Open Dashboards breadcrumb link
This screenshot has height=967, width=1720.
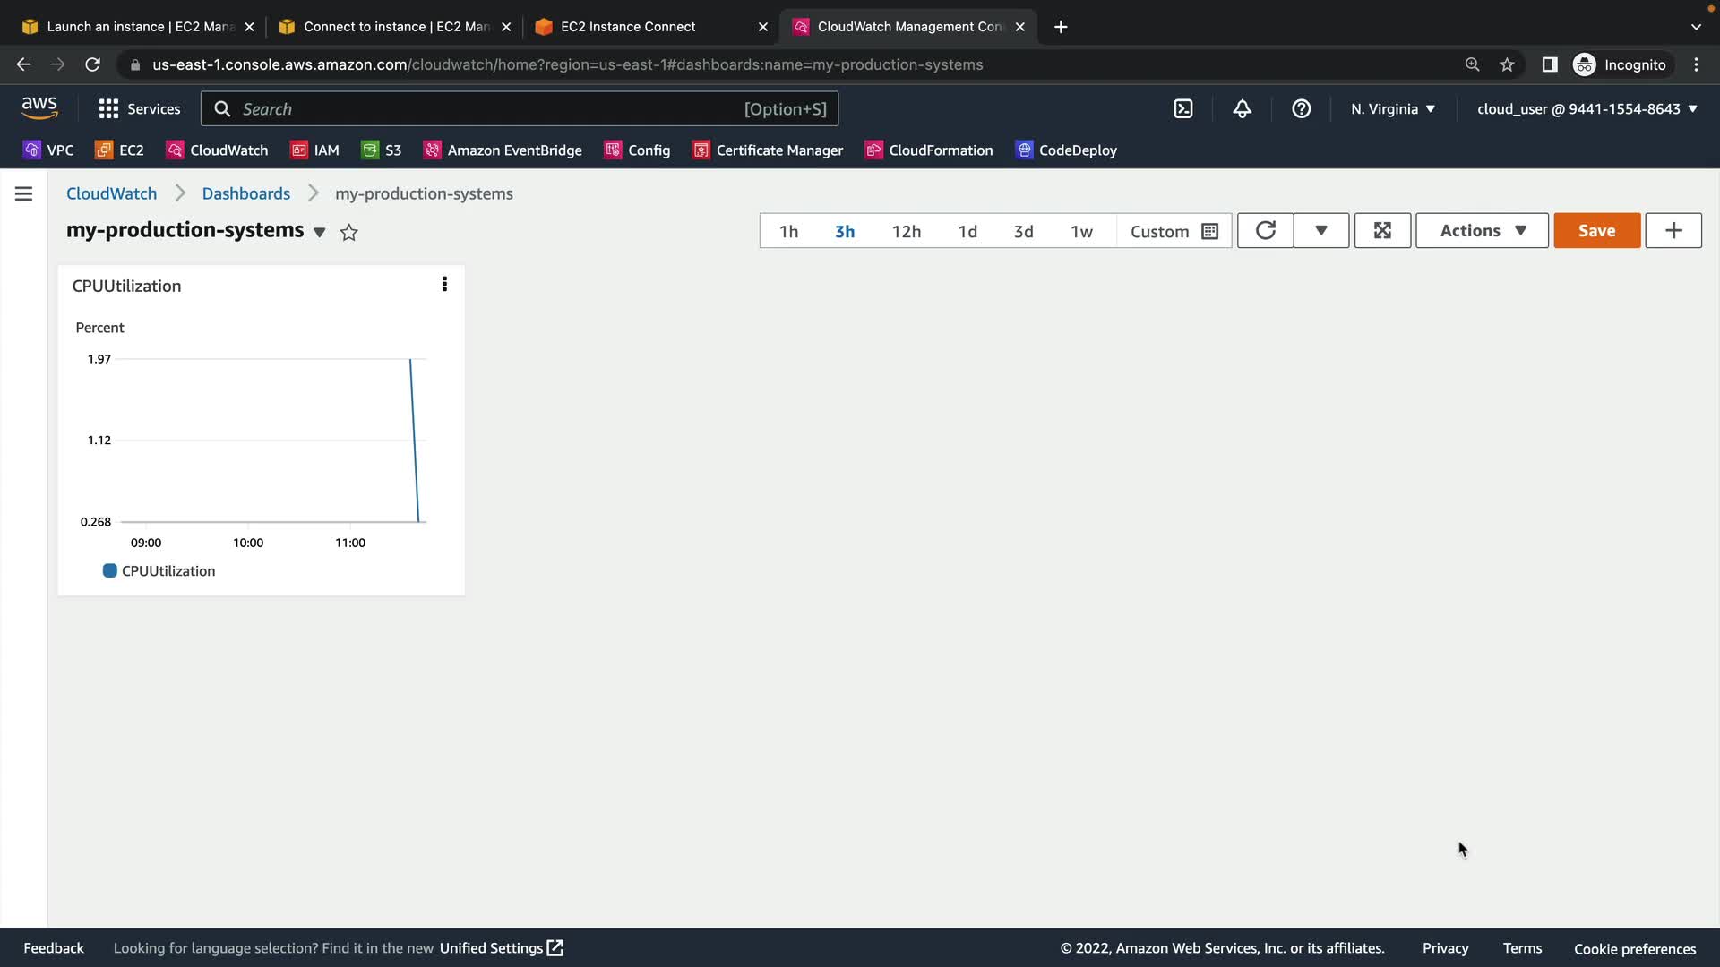pos(245,193)
